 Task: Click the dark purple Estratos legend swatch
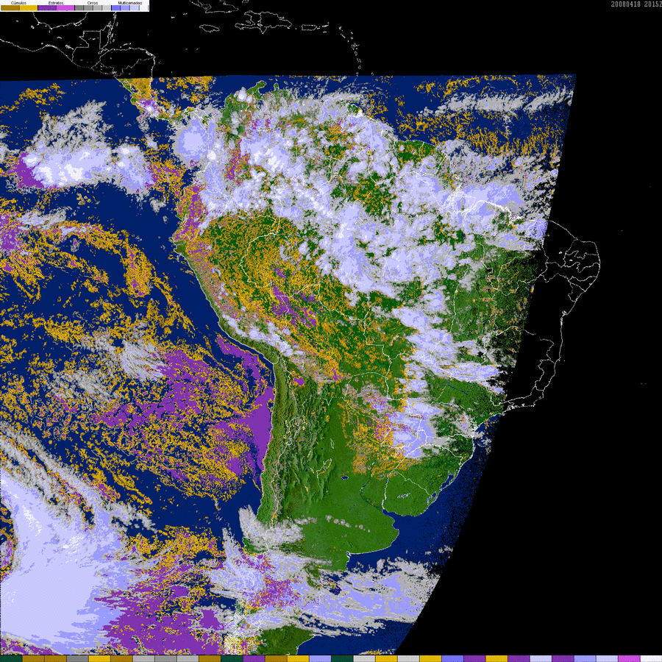(47, 7)
